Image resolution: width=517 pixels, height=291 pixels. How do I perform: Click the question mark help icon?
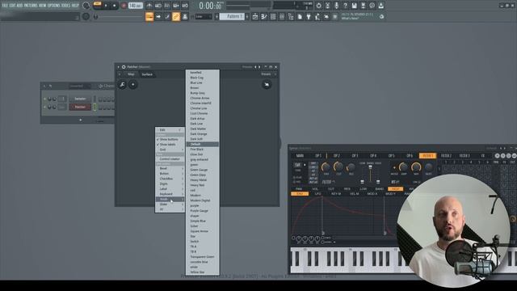click(x=345, y=6)
